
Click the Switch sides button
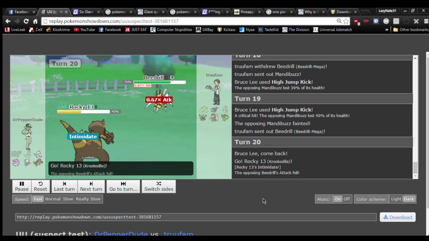[x=159, y=186]
